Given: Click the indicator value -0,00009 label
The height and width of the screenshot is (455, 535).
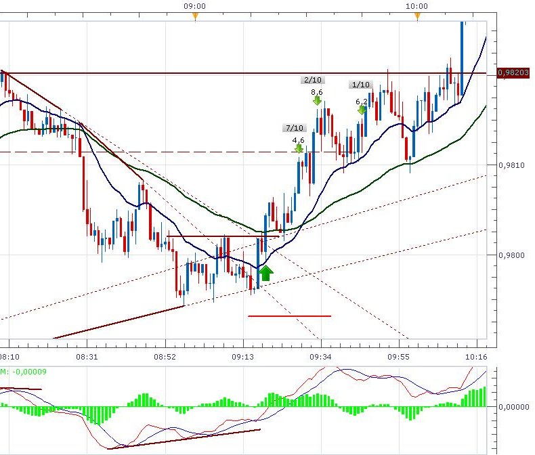Looking at the screenshot, I should (29, 372).
